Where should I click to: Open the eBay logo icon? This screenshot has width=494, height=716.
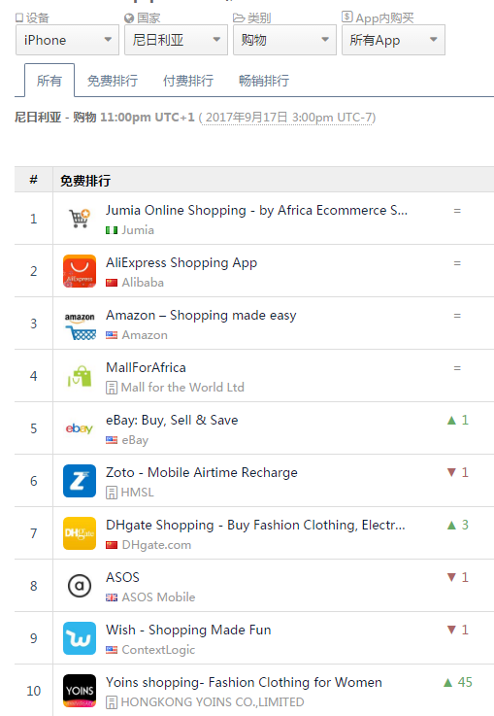point(80,428)
